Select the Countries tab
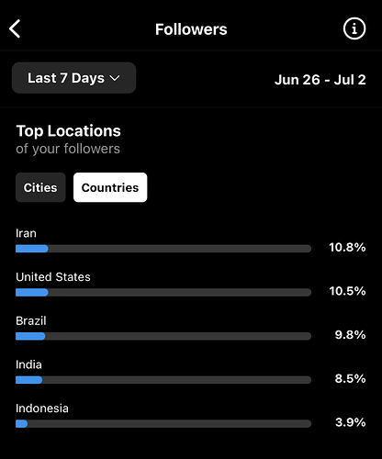This screenshot has width=382, height=459. tap(110, 187)
